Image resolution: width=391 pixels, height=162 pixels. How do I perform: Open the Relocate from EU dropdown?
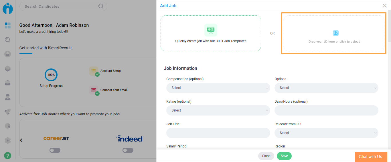326,133
